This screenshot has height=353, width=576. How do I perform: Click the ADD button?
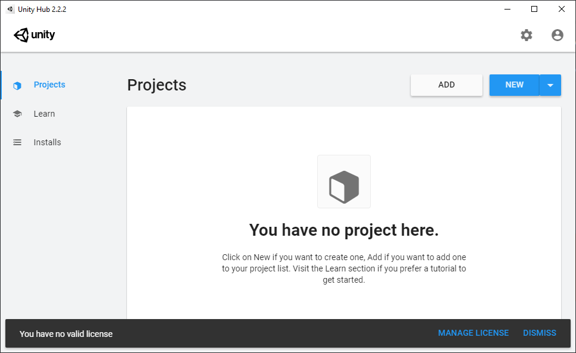[x=447, y=85]
